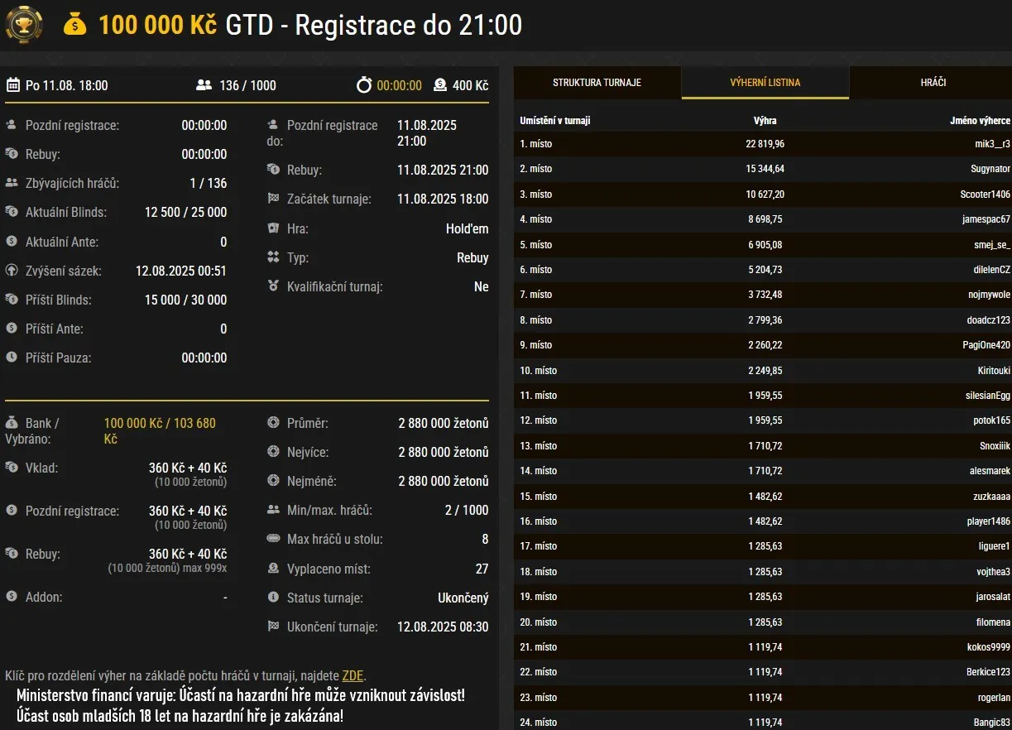This screenshot has width=1012, height=730.
Task: Click winner name mik3__r3
Action: 992,144
